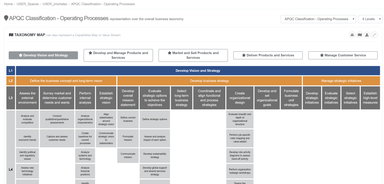Click the Create organizational design L3 box

[x=240, y=98]
